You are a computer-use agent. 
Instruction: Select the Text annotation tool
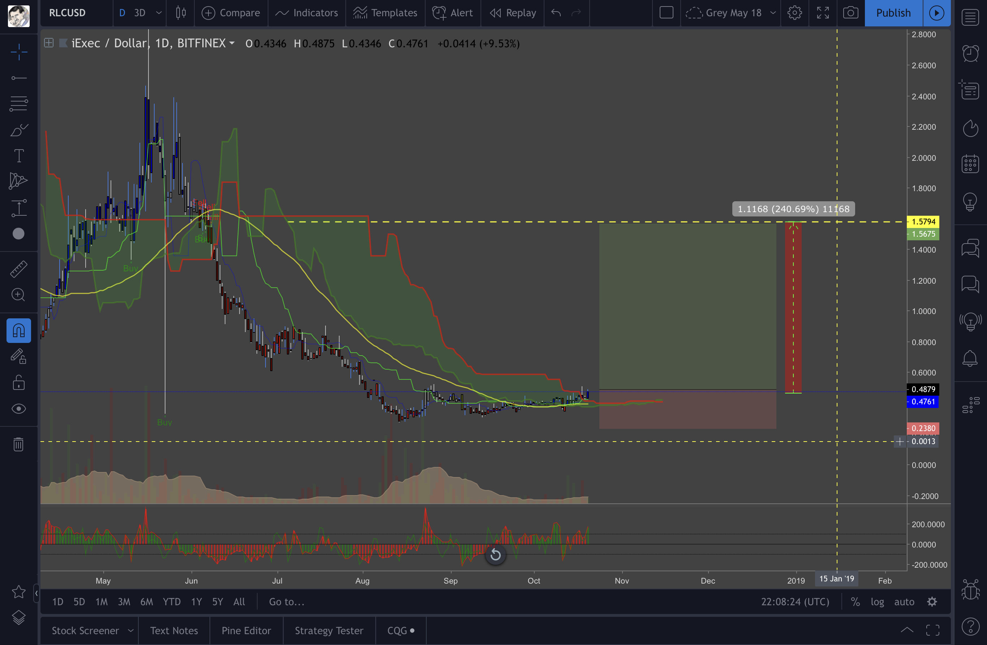tap(19, 156)
